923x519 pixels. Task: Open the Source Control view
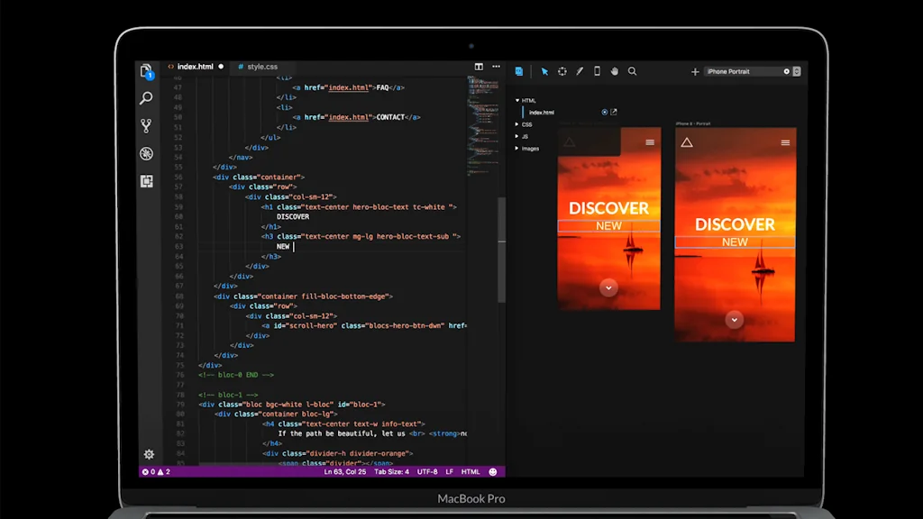coord(145,125)
